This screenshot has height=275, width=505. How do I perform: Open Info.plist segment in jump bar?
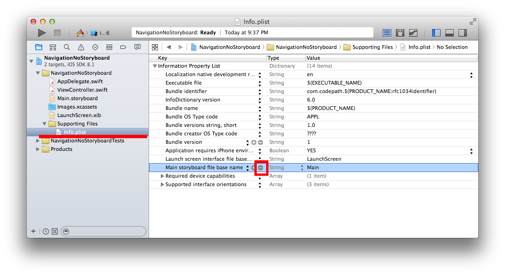(415, 47)
